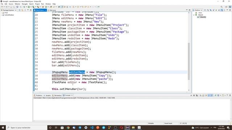
Task: Select the Console view tab
Action: pyautogui.click(x=67, y=95)
